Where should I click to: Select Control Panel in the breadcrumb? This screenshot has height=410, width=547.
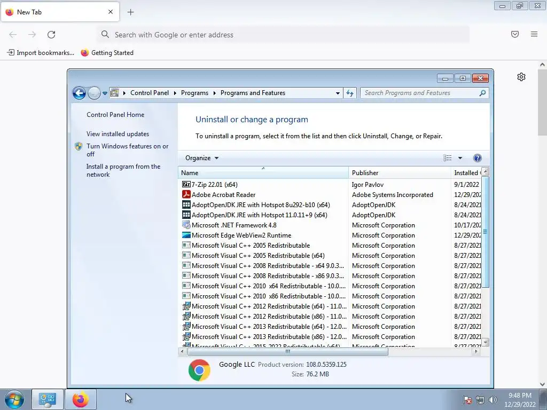point(150,93)
